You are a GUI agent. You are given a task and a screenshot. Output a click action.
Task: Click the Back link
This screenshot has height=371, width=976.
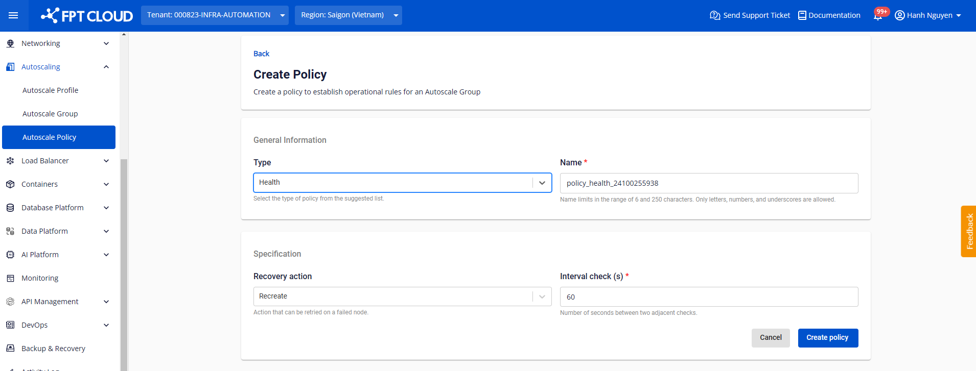coord(261,54)
